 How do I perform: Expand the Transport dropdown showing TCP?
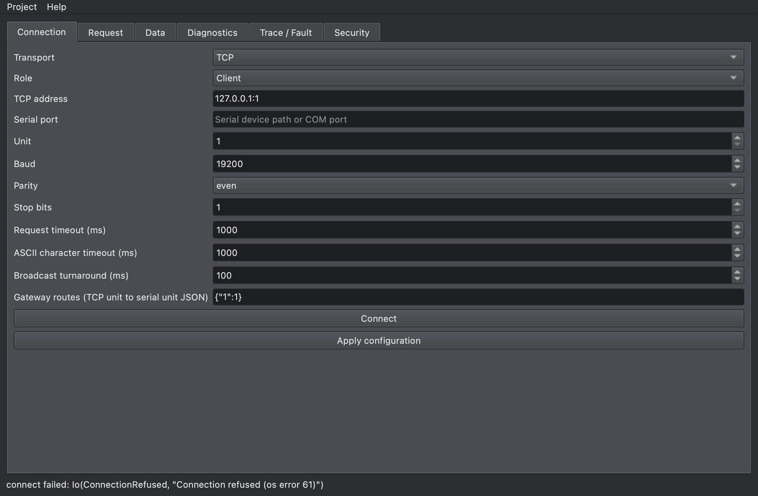coord(478,57)
